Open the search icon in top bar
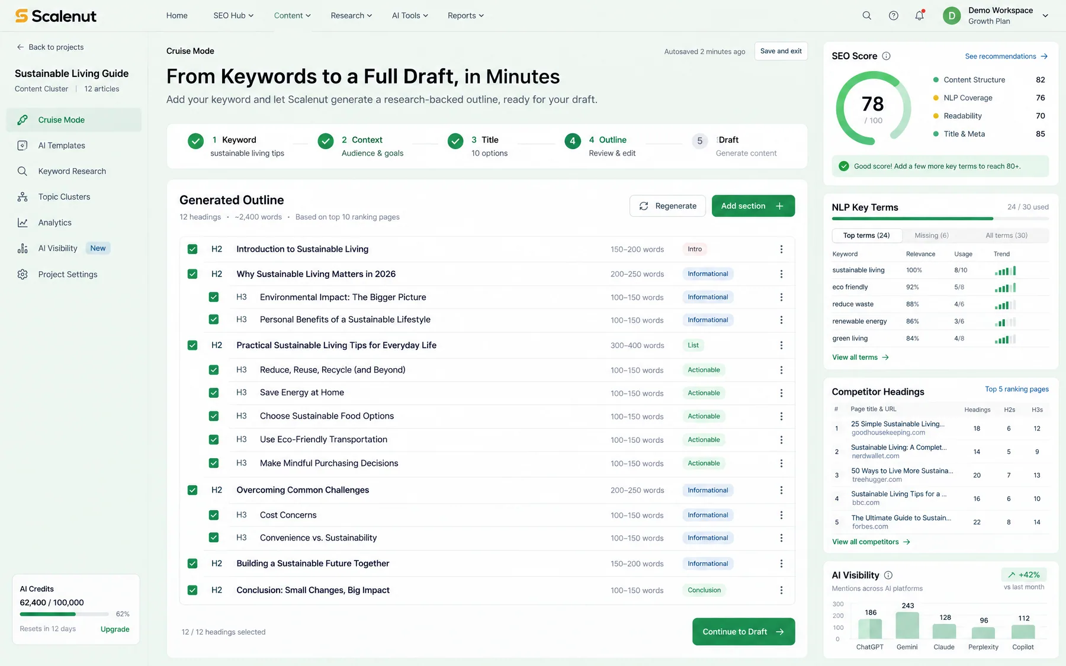The image size is (1066, 666). tap(866, 15)
